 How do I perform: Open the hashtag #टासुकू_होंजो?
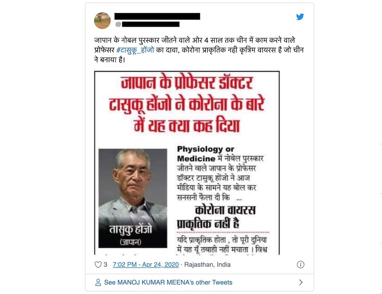click(x=135, y=50)
